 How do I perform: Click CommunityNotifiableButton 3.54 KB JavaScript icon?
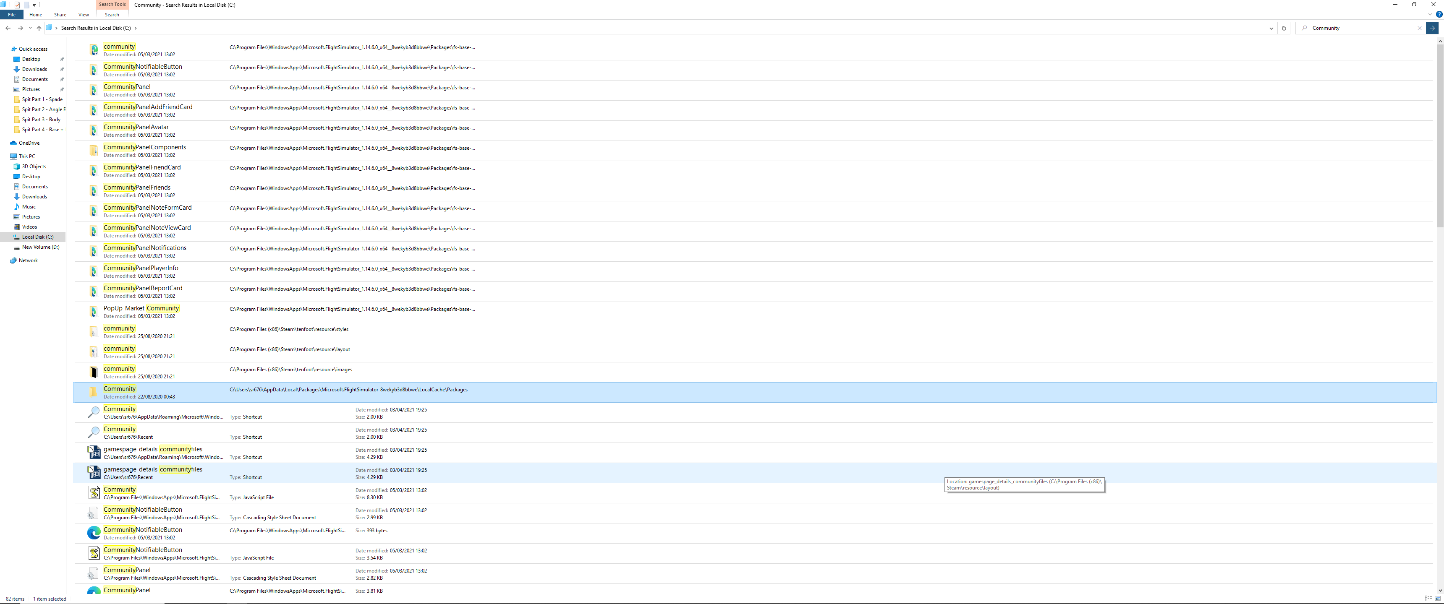[x=94, y=553]
